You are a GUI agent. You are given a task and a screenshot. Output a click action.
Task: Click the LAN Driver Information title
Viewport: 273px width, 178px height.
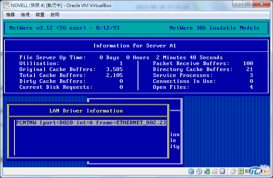(86, 111)
